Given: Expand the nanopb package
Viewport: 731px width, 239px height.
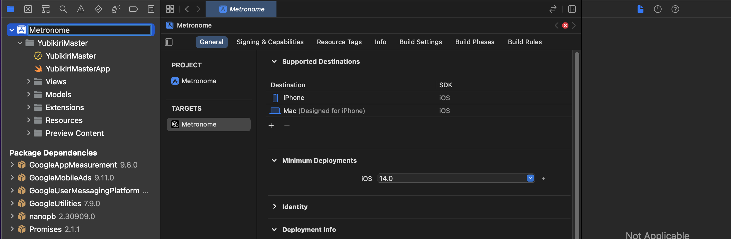Looking at the screenshot, I should [x=12, y=216].
